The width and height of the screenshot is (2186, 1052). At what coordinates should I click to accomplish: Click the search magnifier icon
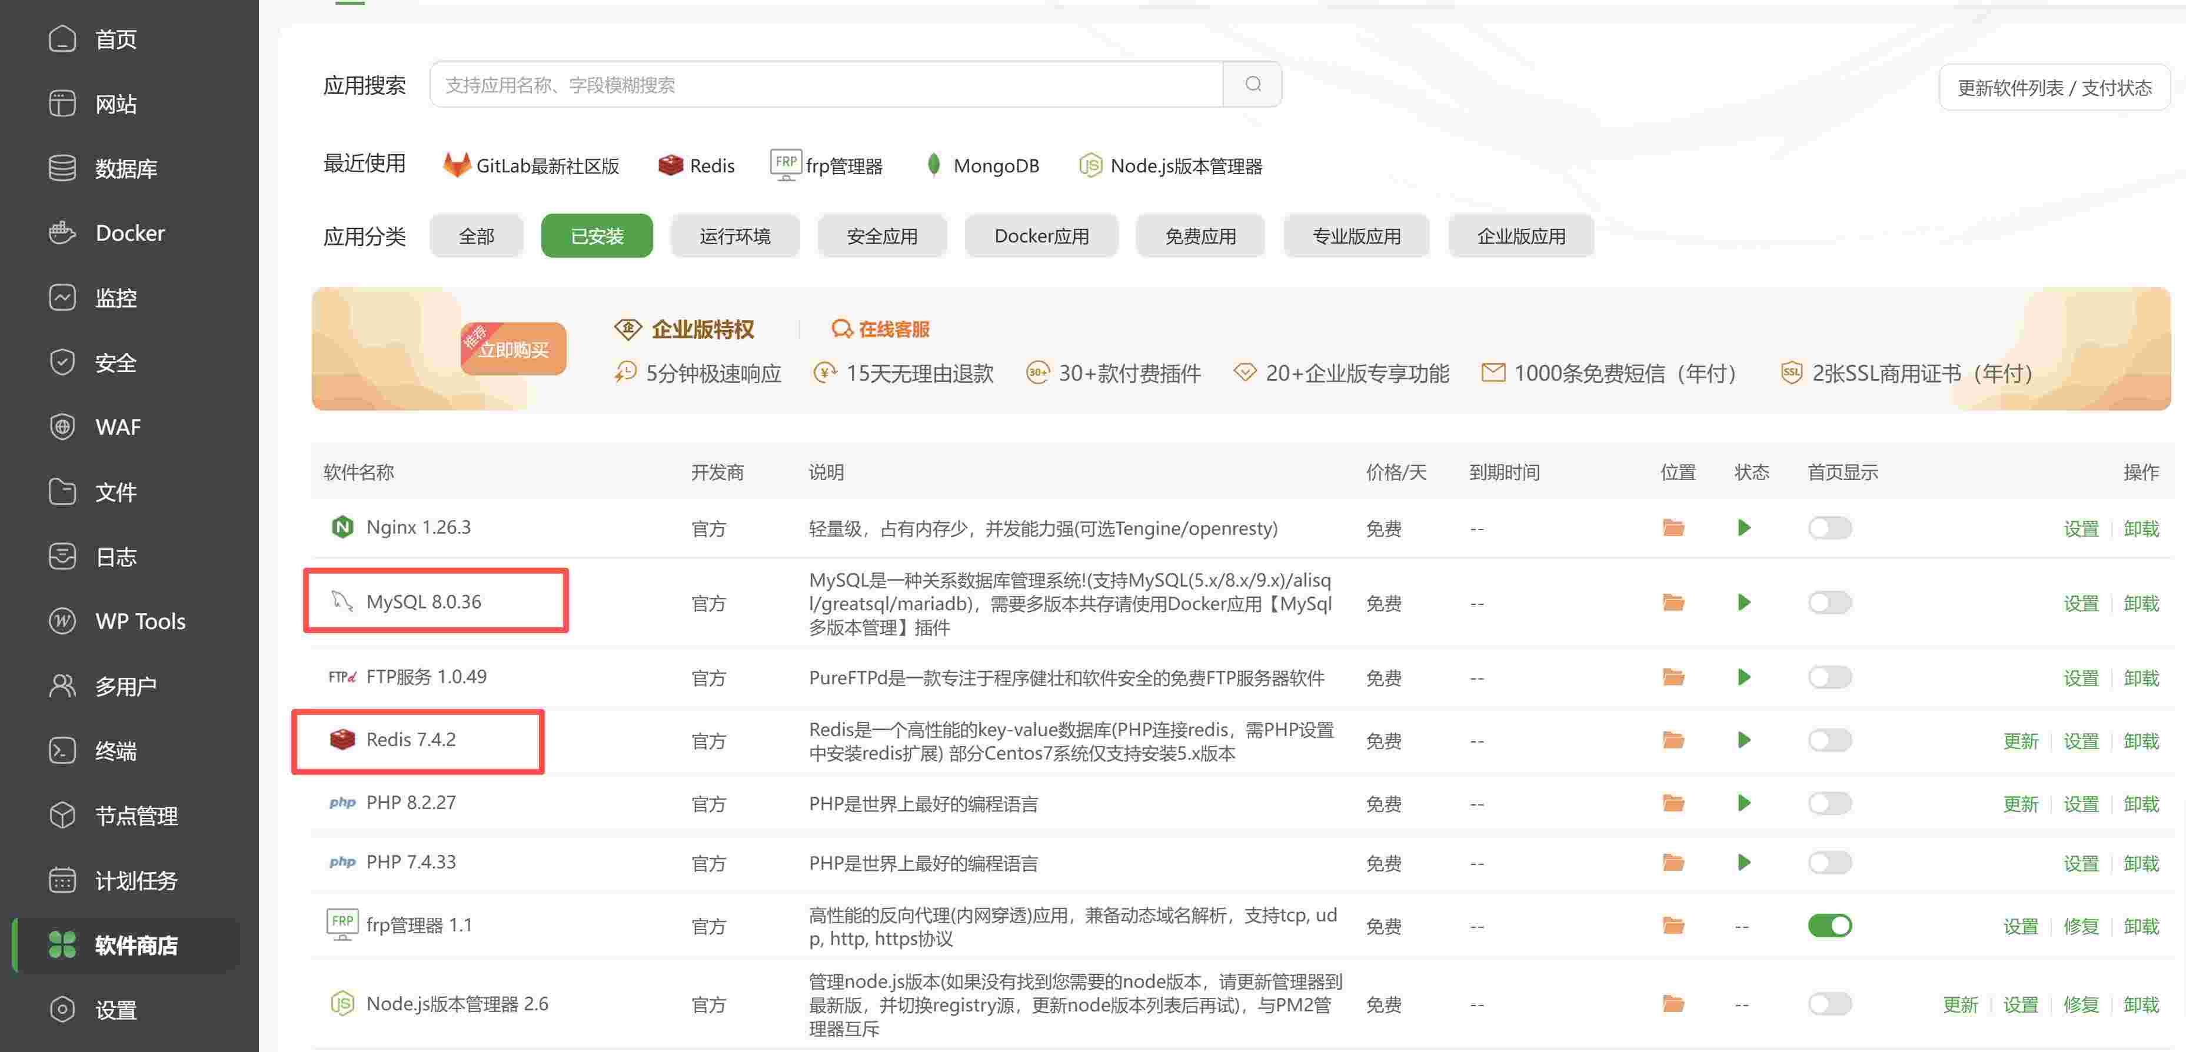pos(1252,84)
